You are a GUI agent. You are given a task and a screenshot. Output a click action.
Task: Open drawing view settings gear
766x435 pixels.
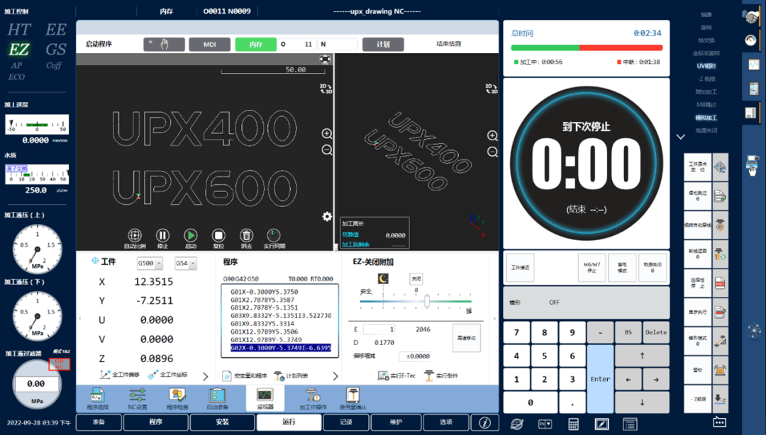(x=327, y=216)
